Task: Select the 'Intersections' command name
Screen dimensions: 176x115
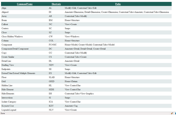Action: [x=7, y=98]
